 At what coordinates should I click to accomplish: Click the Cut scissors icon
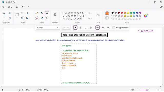[x=10, y=13]
